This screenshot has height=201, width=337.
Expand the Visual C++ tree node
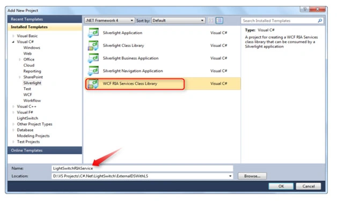coord(13,106)
